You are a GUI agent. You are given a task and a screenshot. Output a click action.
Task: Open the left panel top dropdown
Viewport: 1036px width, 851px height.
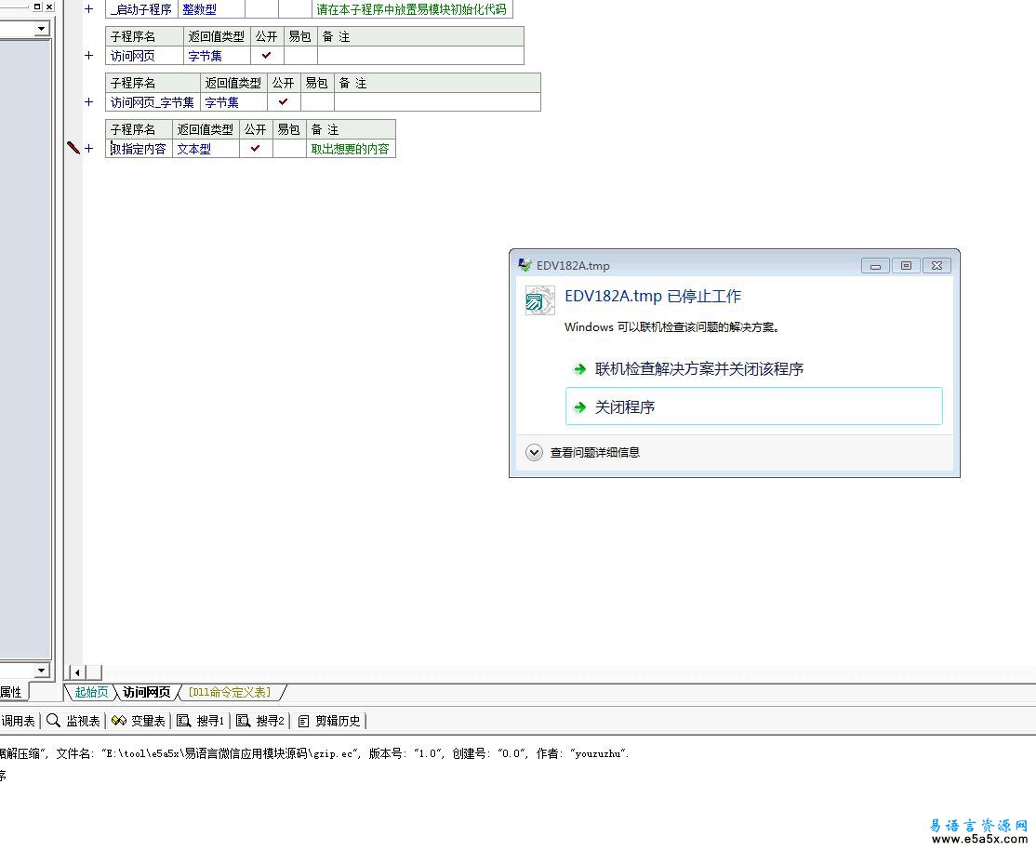point(41,29)
